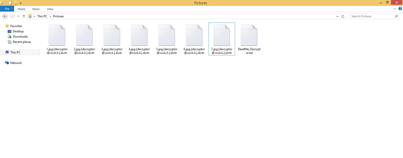Image resolution: width=403 pixels, height=158 pixels.
Task: Minimize the Pictures window
Action: (x=381, y=3)
